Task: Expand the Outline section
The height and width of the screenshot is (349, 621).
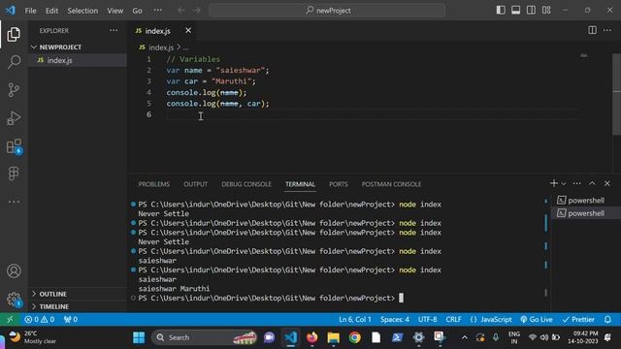Action: [x=78, y=294]
